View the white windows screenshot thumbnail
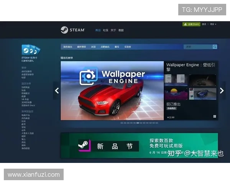 176,80
